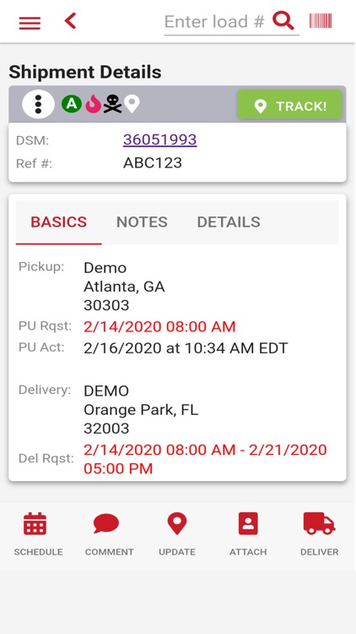Tap the white location pin status icon
This screenshot has width=356, height=634.
pyautogui.click(x=132, y=104)
